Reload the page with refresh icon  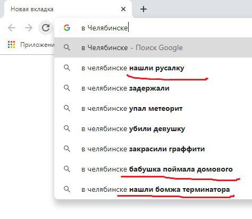click(46, 28)
